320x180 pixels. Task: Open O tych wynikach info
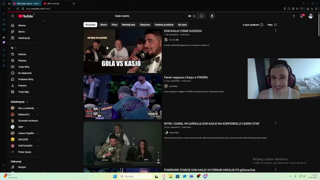(x=253, y=25)
